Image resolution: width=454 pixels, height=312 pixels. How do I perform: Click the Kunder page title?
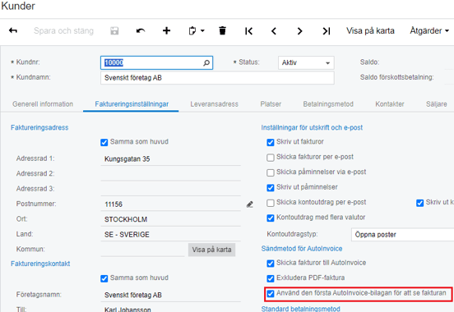(18, 6)
